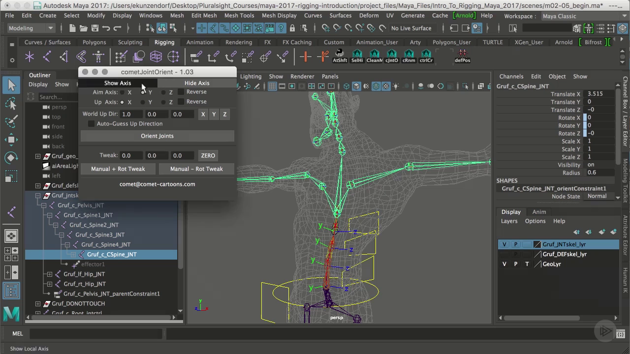The image size is (630, 354).
Task: Select the Create Joints tool icon
Action: [47, 57]
